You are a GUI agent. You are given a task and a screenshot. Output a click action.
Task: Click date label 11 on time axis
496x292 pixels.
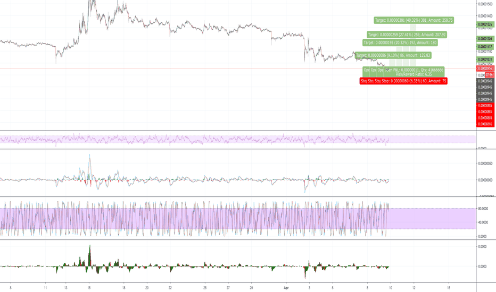coord(45,288)
